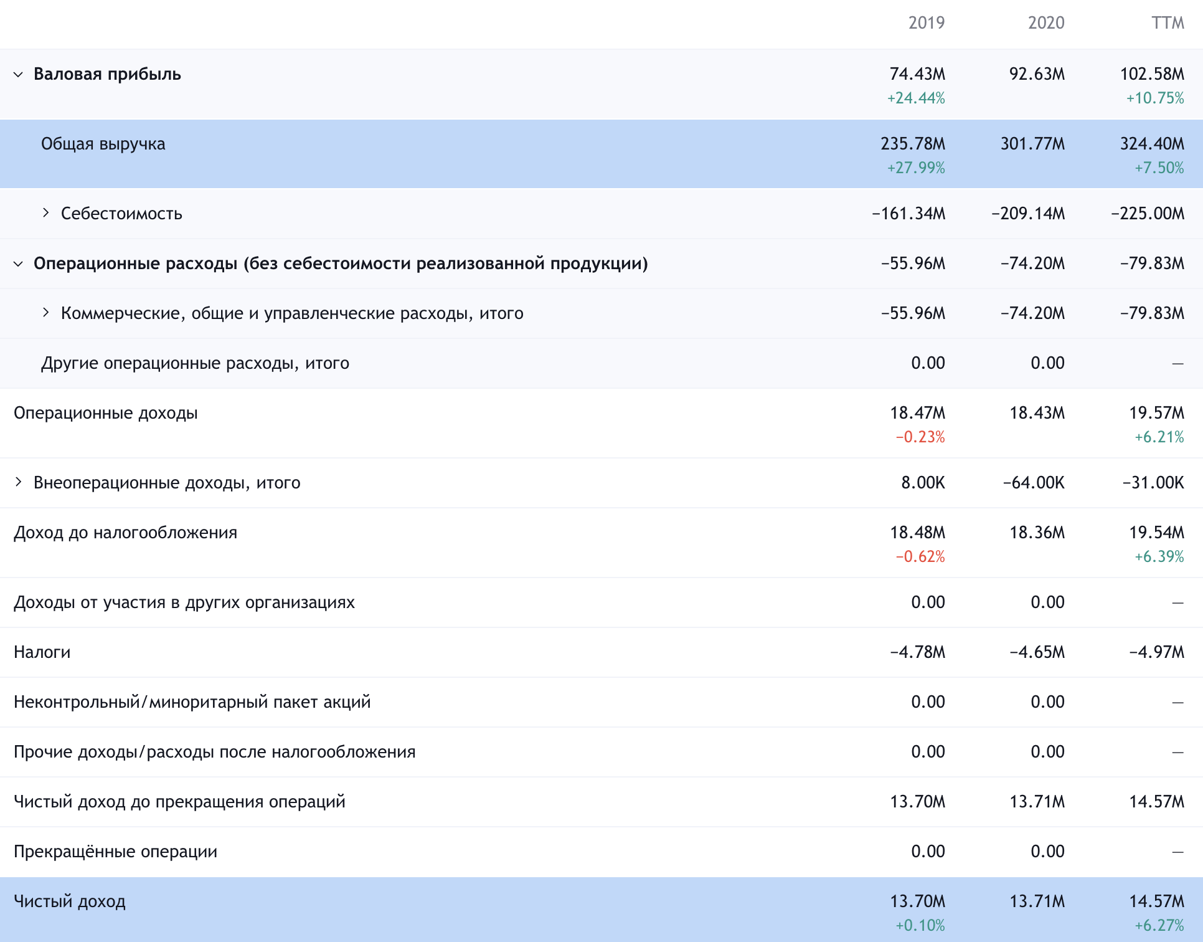Viewport: 1203px width, 942px height.
Task: Click gross profit TTM value 102.58M
Action: point(1152,74)
